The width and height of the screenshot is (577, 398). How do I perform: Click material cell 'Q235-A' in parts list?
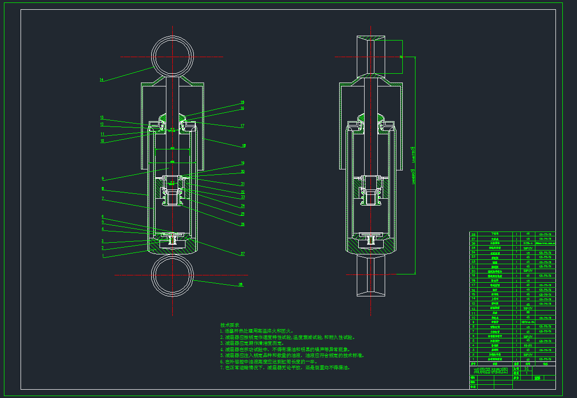528,243
